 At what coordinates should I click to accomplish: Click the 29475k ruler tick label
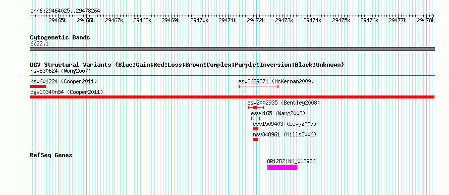click(342, 20)
